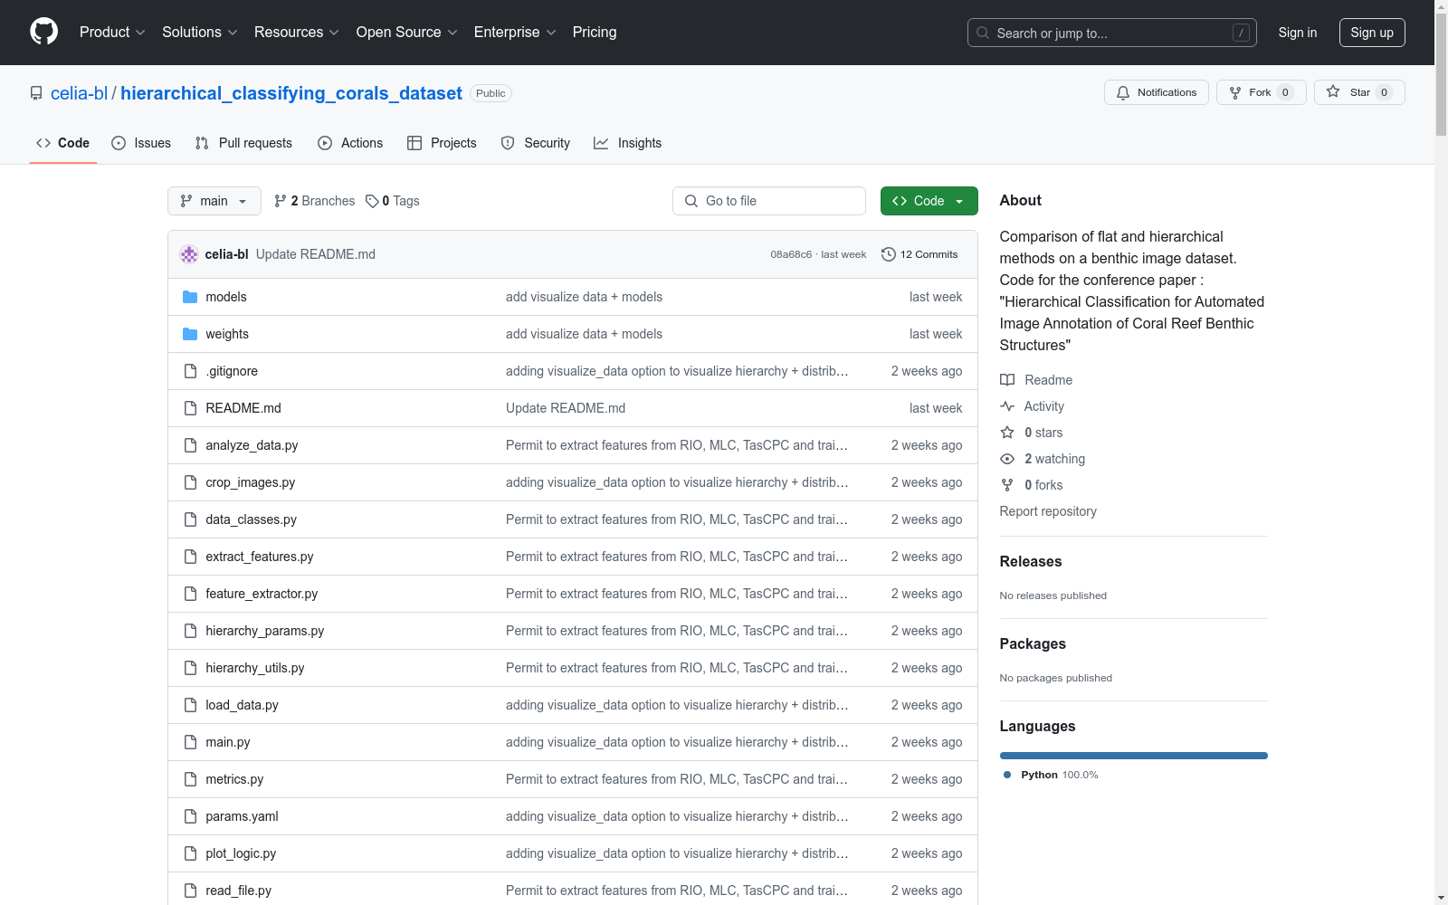Click the notifications bell icon
This screenshot has height=905, width=1448.
pyautogui.click(x=1123, y=92)
